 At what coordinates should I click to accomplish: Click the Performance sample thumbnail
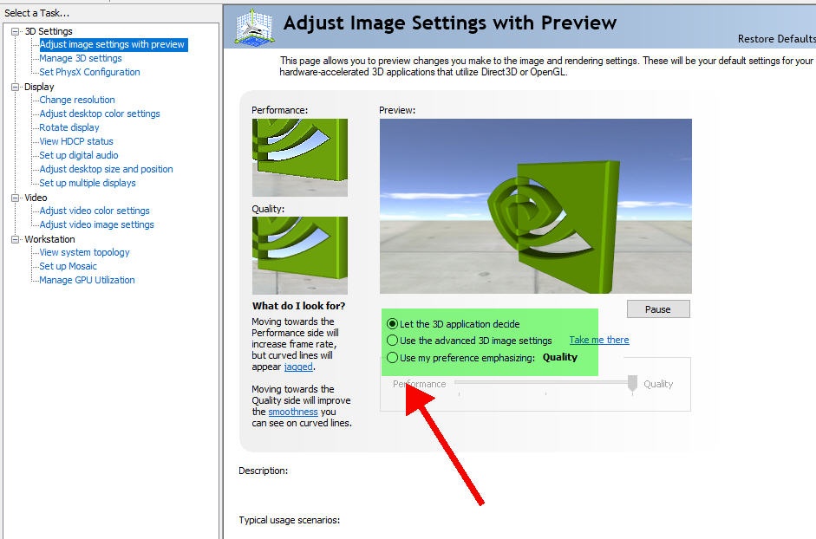click(300, 157)
